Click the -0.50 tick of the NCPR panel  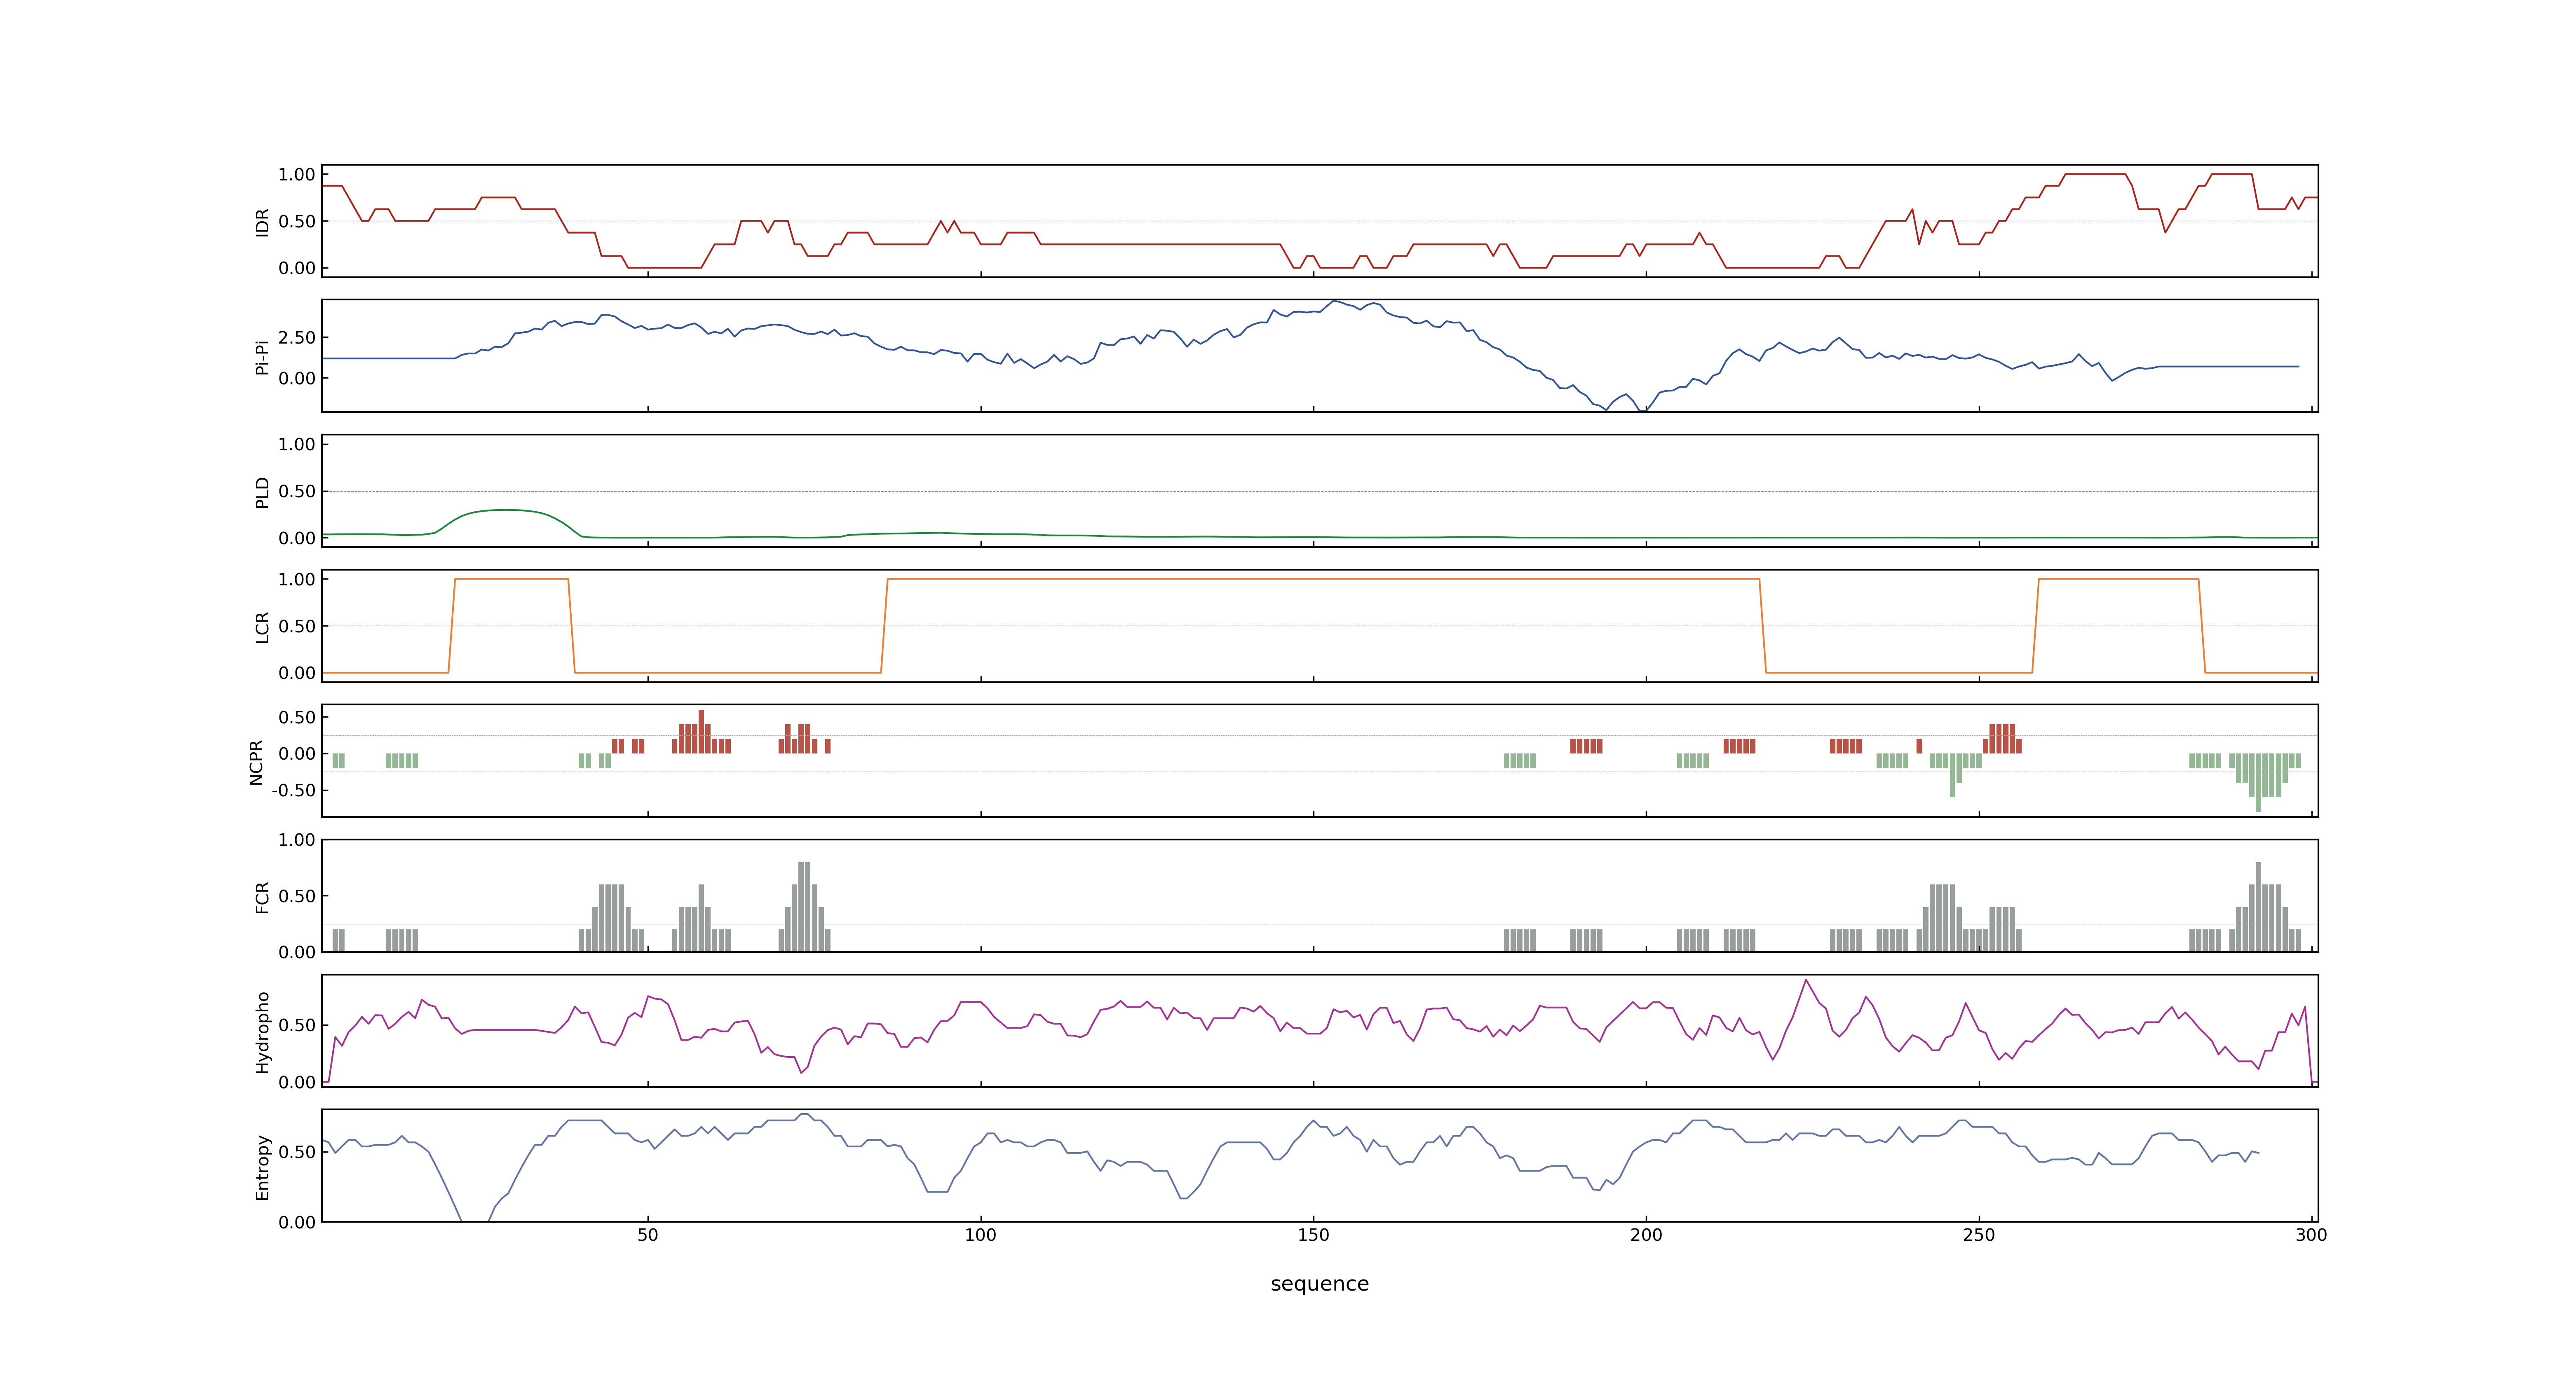point(293,791)
